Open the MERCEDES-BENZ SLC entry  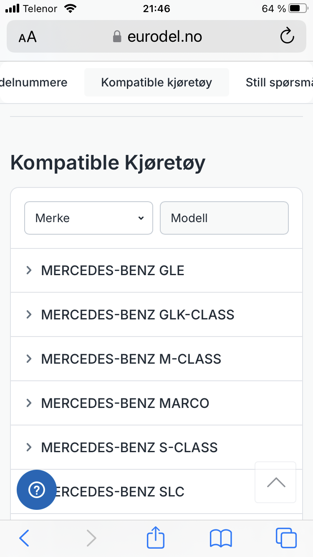coord(125,491)
